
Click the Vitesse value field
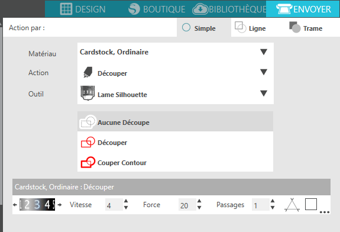pyautogui.click(x=114, y=205)
